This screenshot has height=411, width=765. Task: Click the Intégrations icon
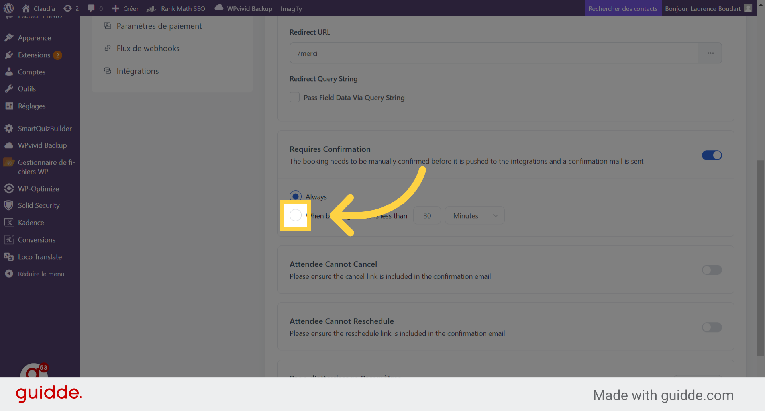pyautogui.click(x=108, y=71)
